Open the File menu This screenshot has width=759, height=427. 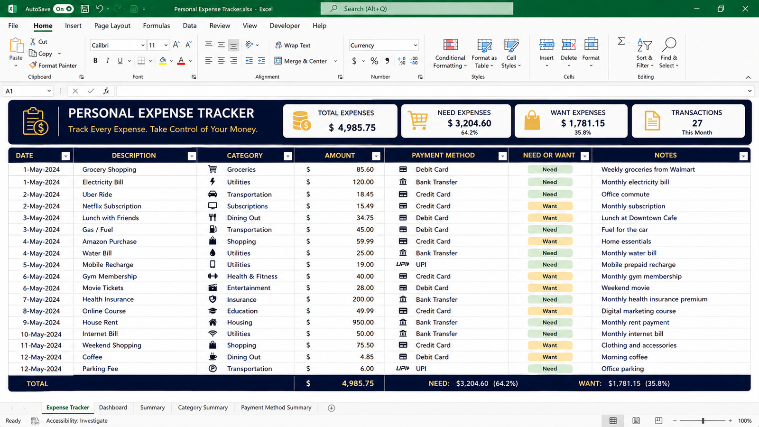click(x=13, y=26)
